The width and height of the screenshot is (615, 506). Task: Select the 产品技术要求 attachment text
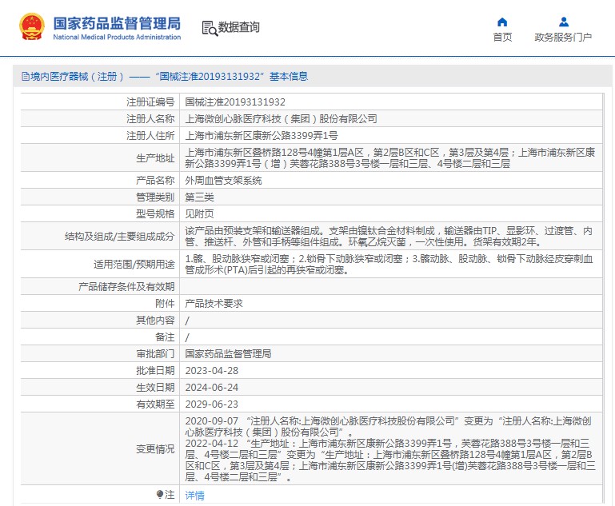(214, 304)
